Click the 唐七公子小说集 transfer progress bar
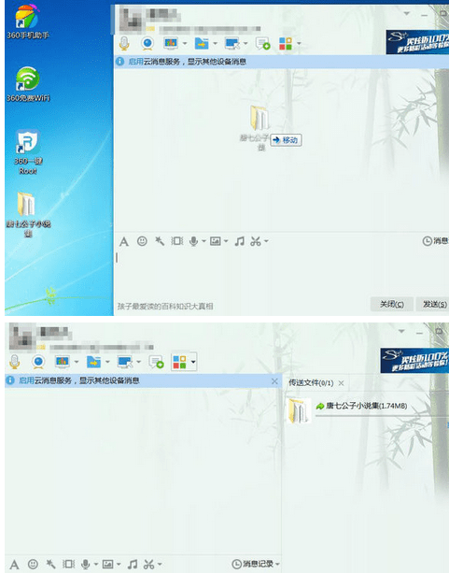 pos(382,416)
